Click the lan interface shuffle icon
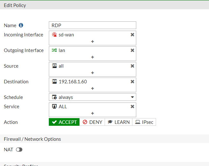 [54, 50]
